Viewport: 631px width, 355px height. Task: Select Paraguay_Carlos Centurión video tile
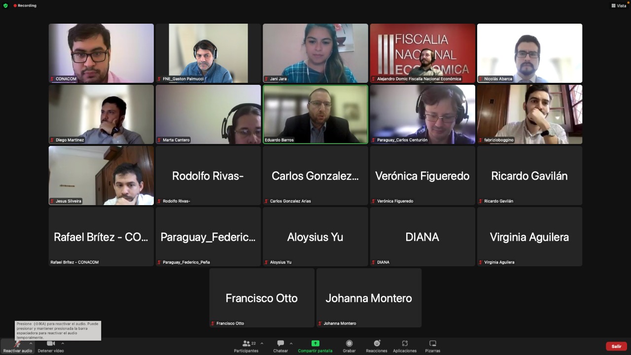pyautogui.click(x=422, y=114)
